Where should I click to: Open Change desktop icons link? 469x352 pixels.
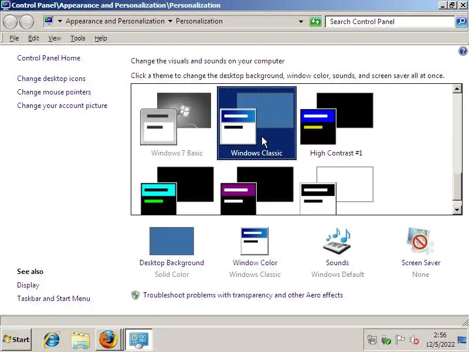(51, 79)
